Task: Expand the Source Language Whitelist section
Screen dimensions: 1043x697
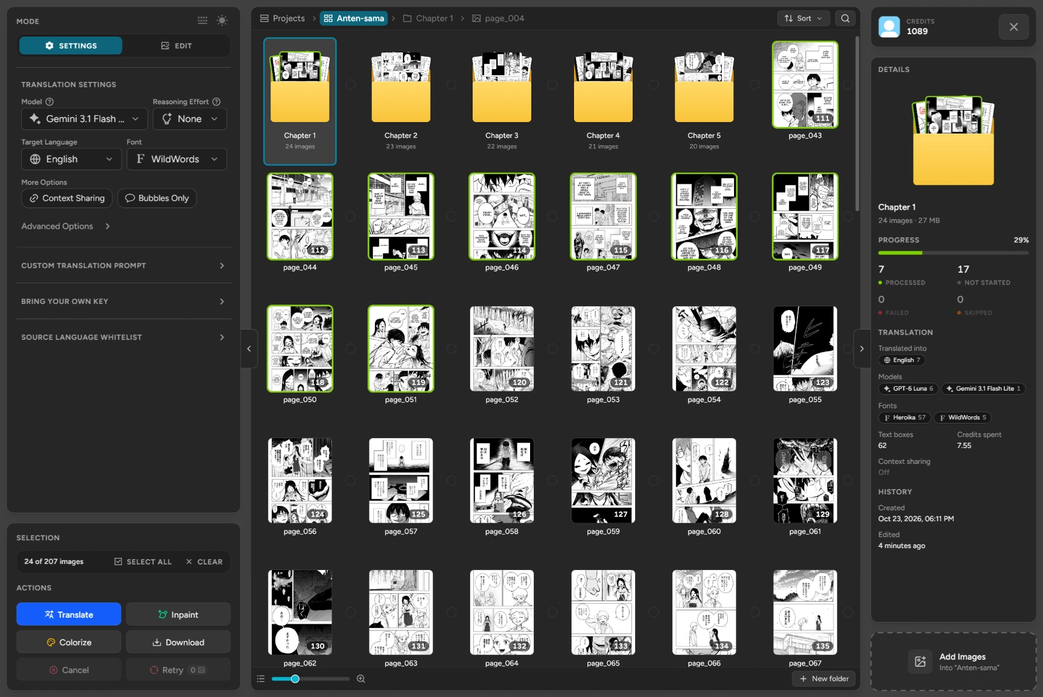Action: 123,337
